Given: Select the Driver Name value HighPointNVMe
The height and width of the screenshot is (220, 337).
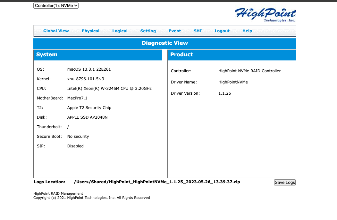Looking at the screenshot, I should point(233,82).
